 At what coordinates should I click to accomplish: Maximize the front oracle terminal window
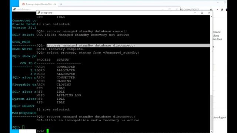coord(202,13)
